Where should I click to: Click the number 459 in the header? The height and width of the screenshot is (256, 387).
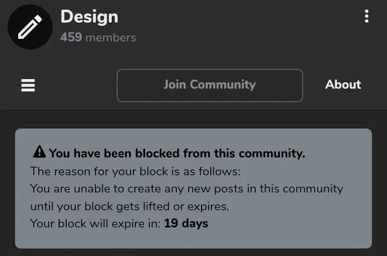point(71,38)
